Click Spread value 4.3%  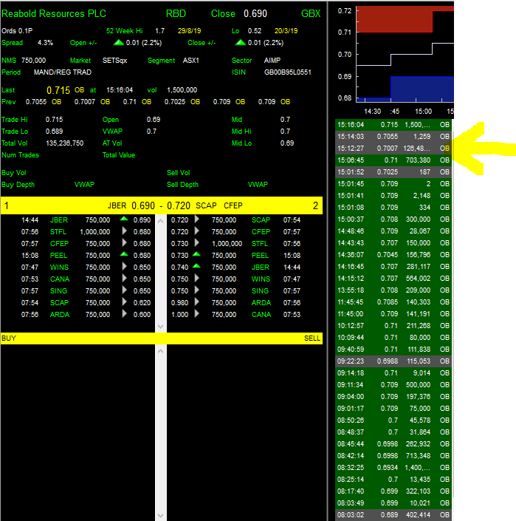pos(45,43)
